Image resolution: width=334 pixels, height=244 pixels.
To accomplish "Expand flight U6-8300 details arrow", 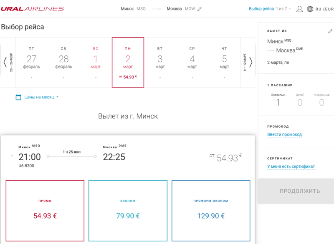I will coord(12,156).
